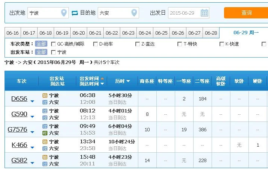Image resolution: width=268 pixels, height=170 pixels.
Task: Click the 过 icon beside 六安 in G590 row
Action: pos(45,118)
